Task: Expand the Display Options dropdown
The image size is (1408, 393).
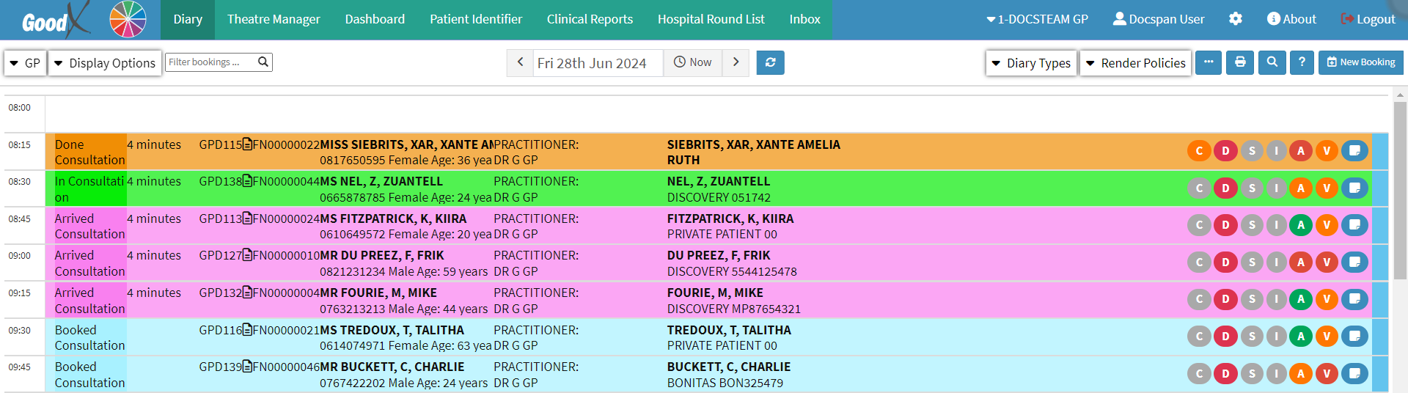Action: (105, 63)
